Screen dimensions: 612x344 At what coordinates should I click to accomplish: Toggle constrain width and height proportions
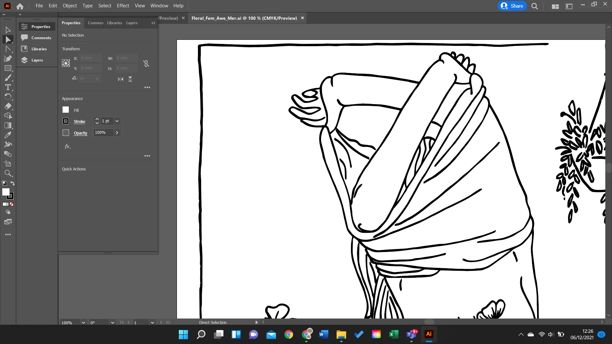tap(146, 64)
